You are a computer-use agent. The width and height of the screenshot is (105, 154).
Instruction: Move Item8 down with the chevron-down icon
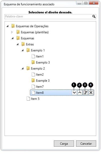tap(74, 93)
